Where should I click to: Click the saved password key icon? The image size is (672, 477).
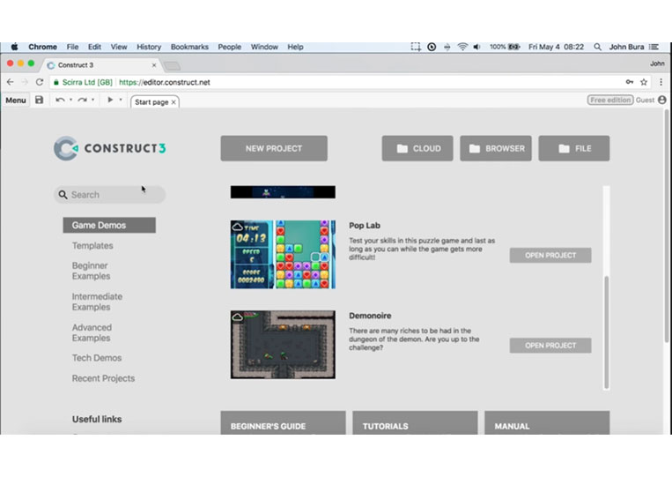tap(630, 82)
